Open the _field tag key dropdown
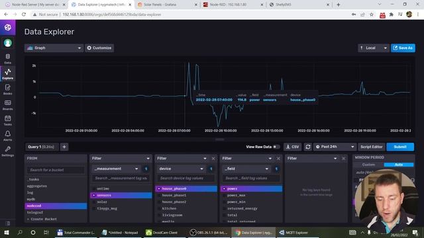Image resolution: width=424 pixels, height=238 pixels. coord(246,169)
